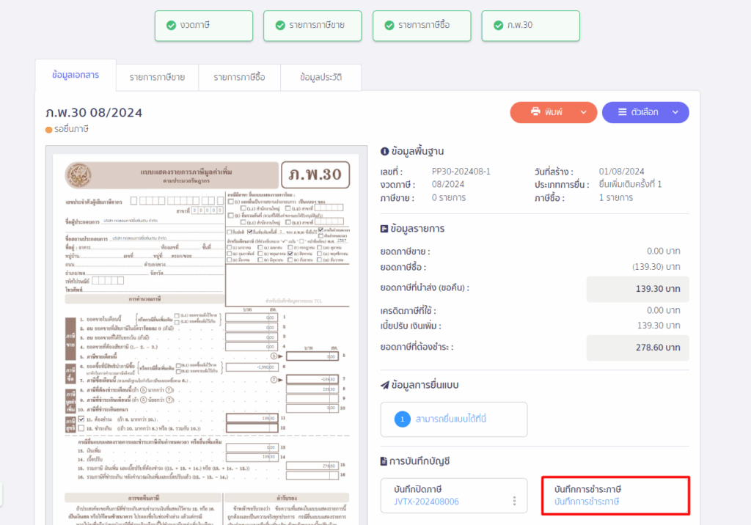Open the three-dot menu beside JVTX-202408006
Image resolution: width=751 pixels, height=525 pixels.
pos(515,501)
